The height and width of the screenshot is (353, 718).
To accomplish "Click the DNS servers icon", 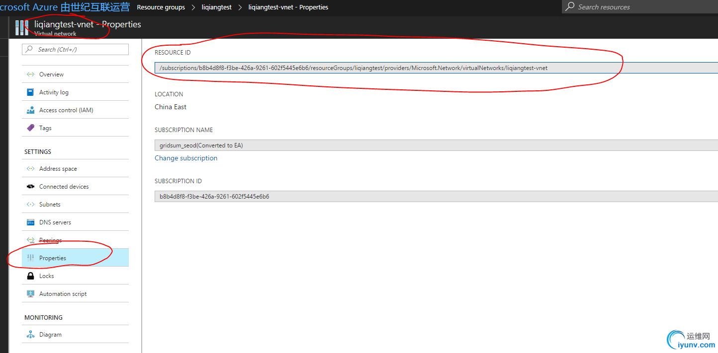I will point(30,222).
